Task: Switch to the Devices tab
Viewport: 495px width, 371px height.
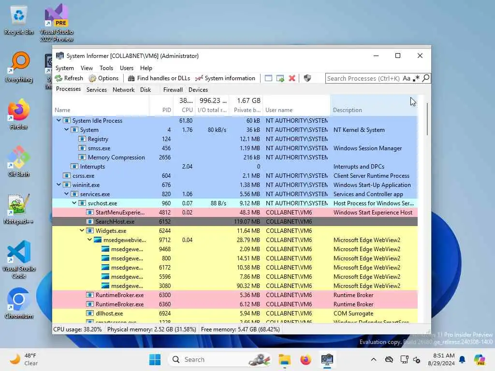Action: click(x=198, y=90)
